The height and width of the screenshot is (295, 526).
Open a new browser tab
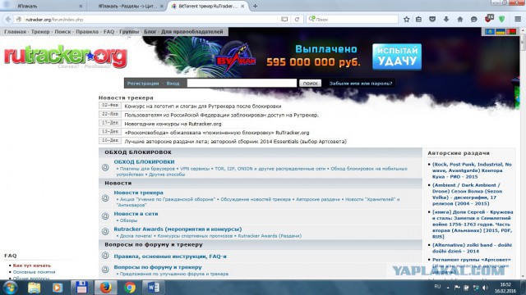[255, 6]
